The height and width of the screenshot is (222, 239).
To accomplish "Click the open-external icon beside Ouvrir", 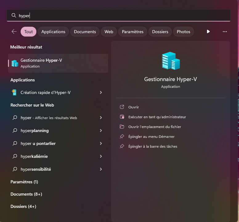I will pos(122,107).
